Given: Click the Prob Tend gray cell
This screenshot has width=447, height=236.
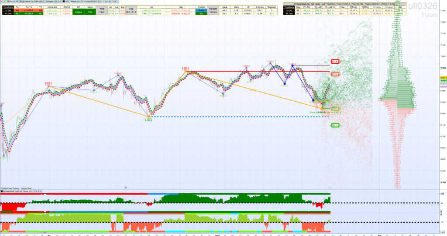Looking at the screenshot, I should [102, 10].
